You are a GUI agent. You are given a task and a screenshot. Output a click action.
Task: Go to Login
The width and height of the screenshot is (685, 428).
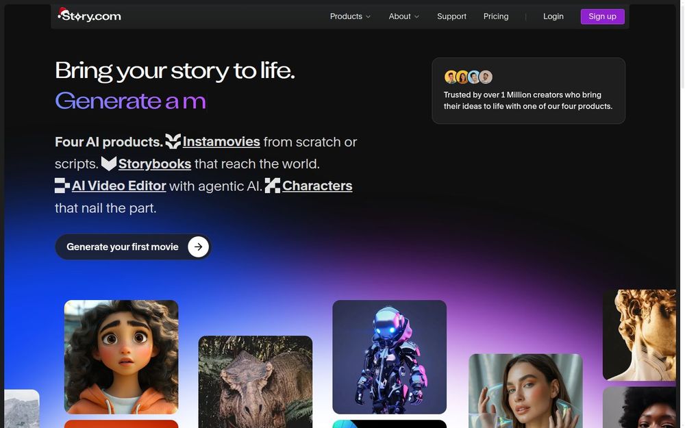click(553, 16)
